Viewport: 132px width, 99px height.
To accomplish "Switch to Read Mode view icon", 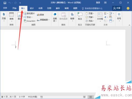I will (84, 97).
